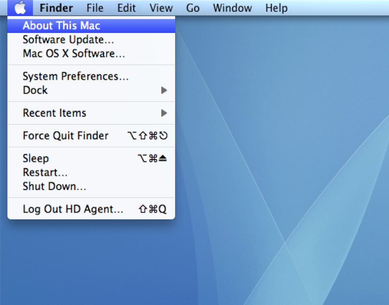Viewport: 389px width, 305px height.
Task: Open the Go menu
Action: click(193, 8)
